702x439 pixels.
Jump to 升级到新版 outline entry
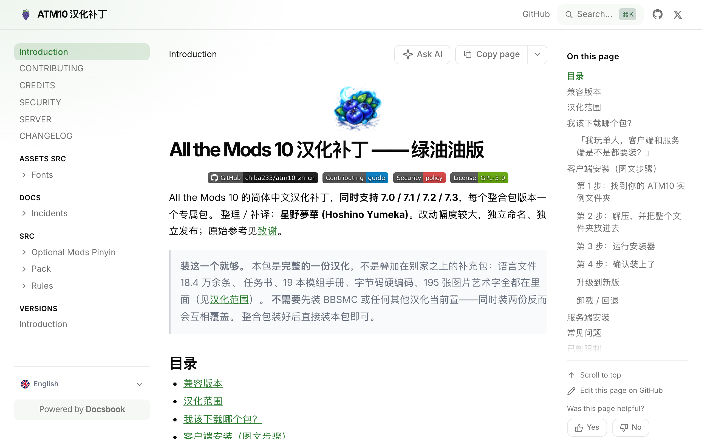598,283
